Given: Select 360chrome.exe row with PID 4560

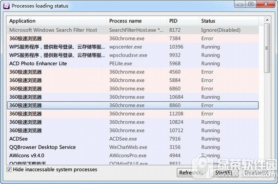Looking at the screenshot, I should [x=133, y=72].
